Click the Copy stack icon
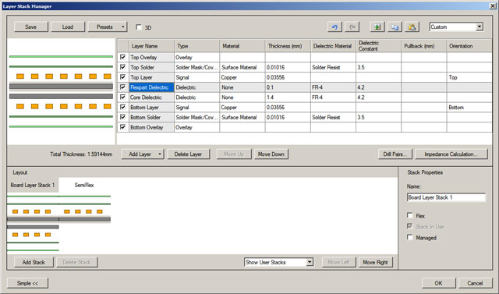499x294 pixels. [395, 27]
